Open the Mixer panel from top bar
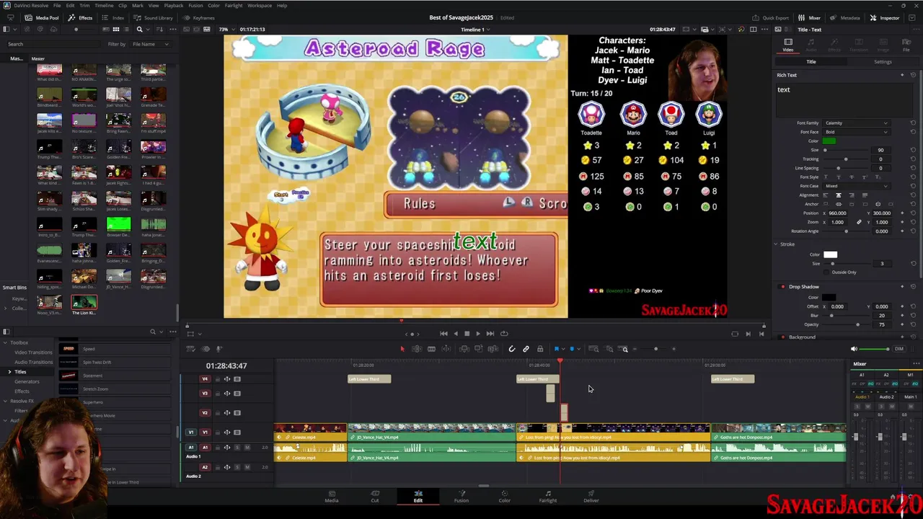The height and width of the screenshot is (519, 923). point(810,17)
